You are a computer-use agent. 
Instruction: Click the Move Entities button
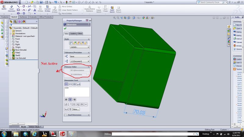click(x=65, y=13)
